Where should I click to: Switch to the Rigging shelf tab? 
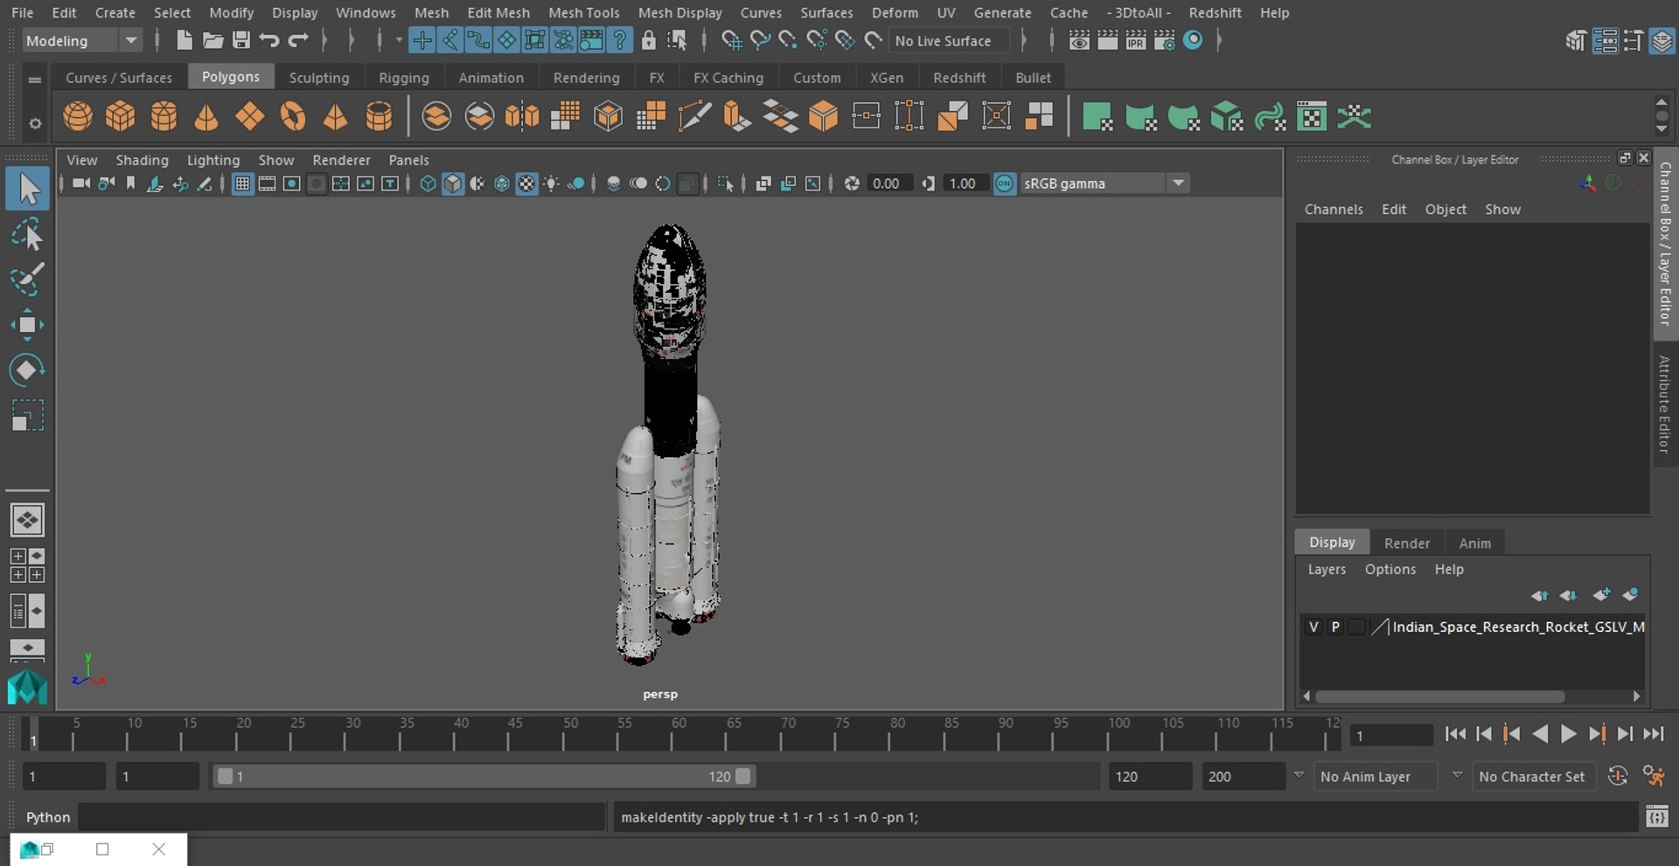(404, 77)
